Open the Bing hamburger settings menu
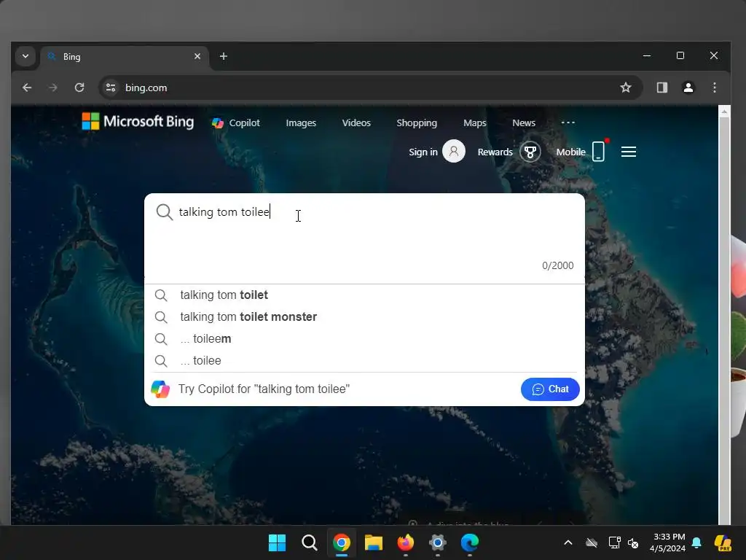The width and height of the screenshot is (746, 560). (629, 152)
